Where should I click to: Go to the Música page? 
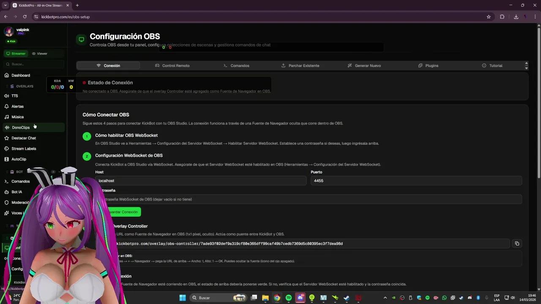34,117
